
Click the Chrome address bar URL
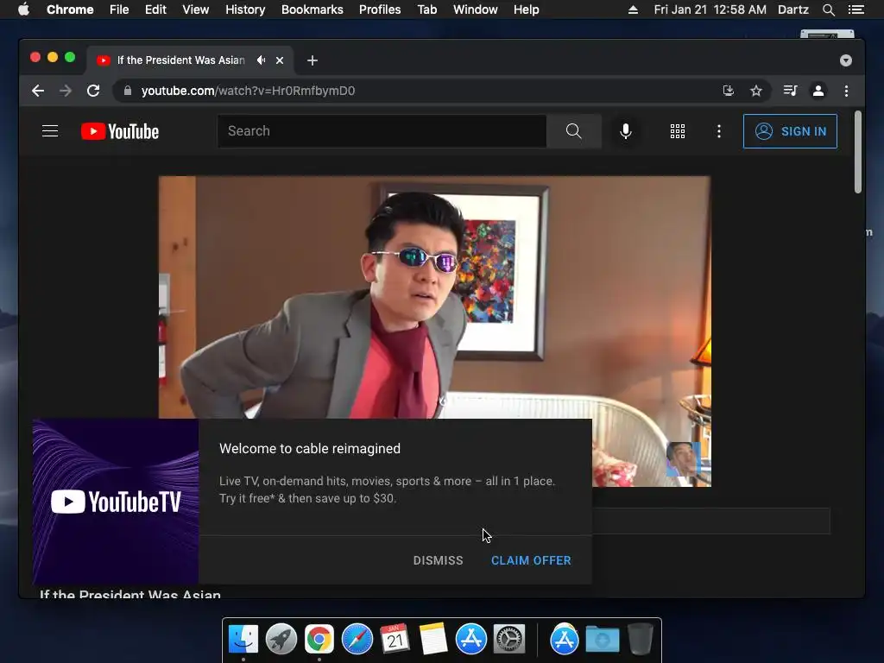pyautogui.click(x=248, y=91)
